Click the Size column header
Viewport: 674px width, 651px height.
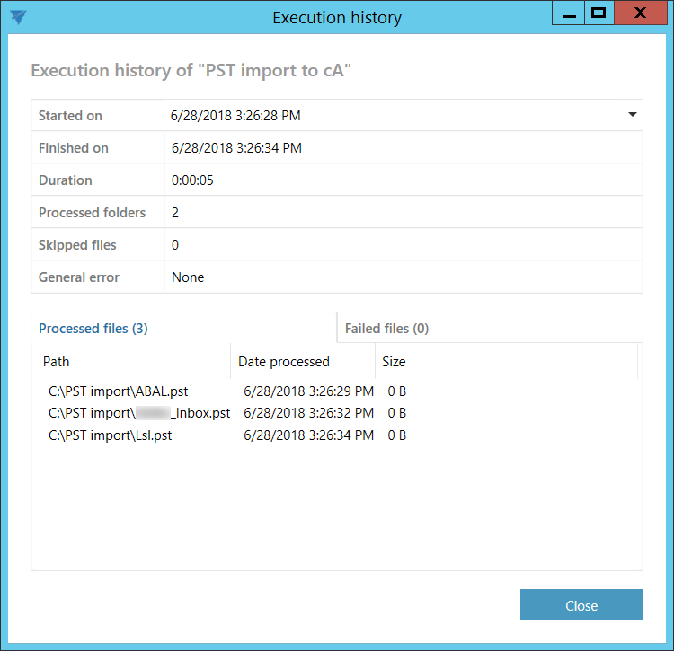click(394, 362)
